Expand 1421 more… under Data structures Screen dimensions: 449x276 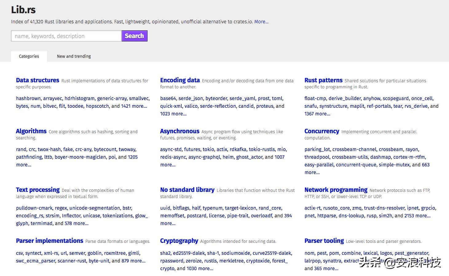[x=134, y=106]
